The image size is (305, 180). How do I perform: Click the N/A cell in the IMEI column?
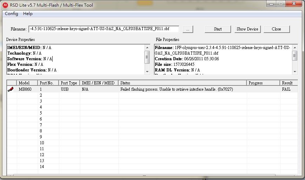pyautogui.click(x=85, y=89)
